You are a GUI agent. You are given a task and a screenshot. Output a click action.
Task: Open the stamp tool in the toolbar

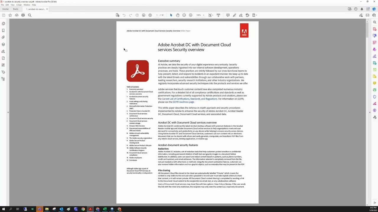click(247, 15)
